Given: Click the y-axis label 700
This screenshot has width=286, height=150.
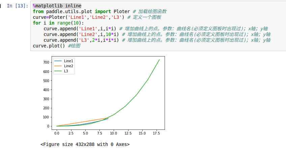Looking at the screenshot, I should tap(46, 62).
